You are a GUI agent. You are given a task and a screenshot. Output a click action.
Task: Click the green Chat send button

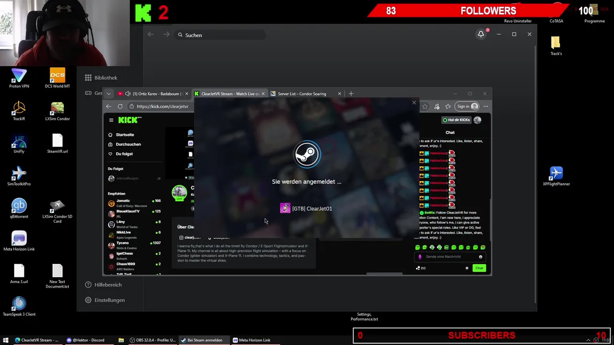(479, 268)
